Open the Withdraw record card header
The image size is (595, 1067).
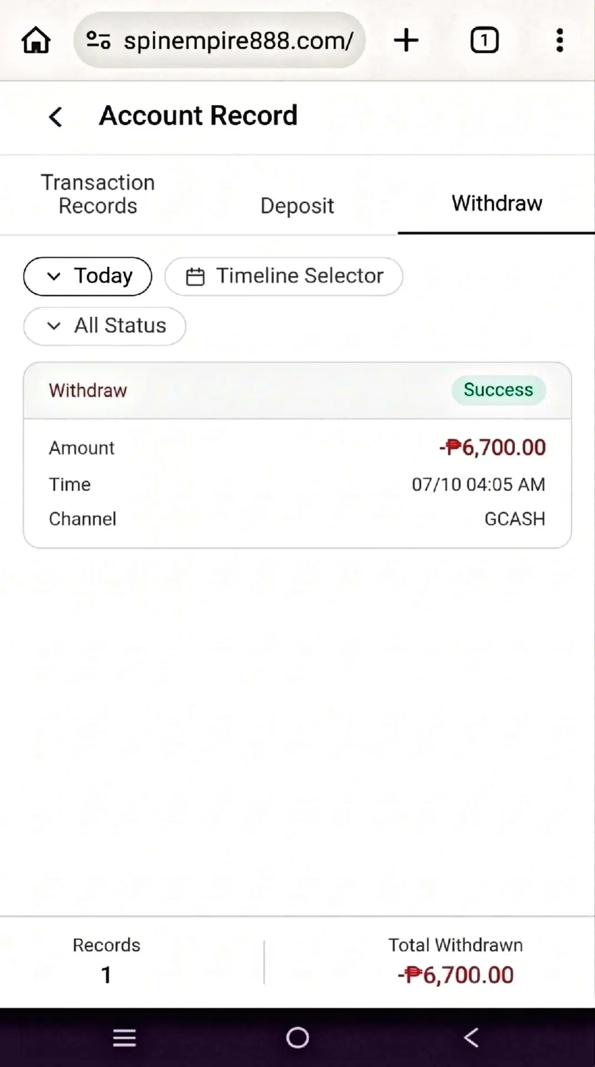click(x=297, y=390)
